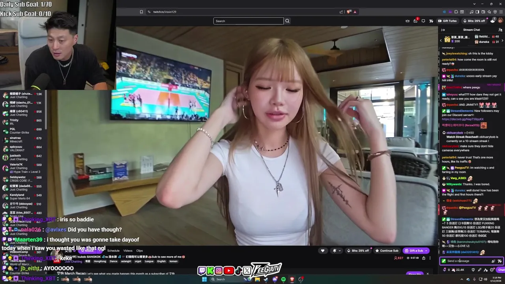This screenshot has width=505, height=284.
Task: Click the YouTube icon in overlay bar
Action: pos(228,271)
